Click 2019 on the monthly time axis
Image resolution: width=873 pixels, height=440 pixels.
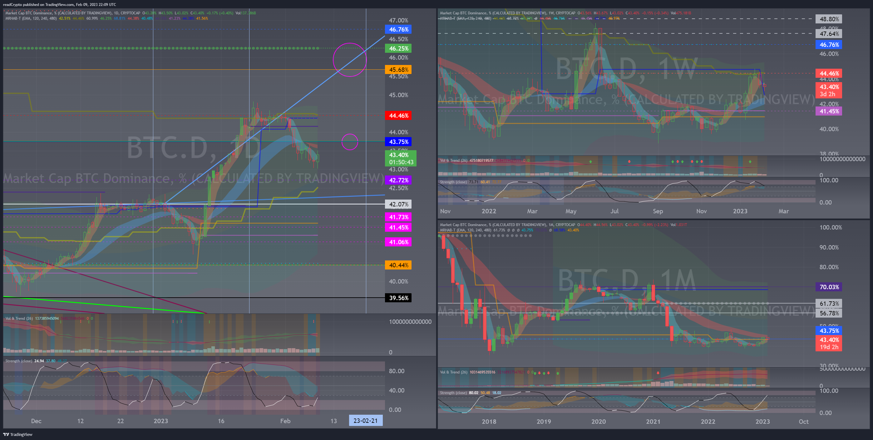pos(544,422)
